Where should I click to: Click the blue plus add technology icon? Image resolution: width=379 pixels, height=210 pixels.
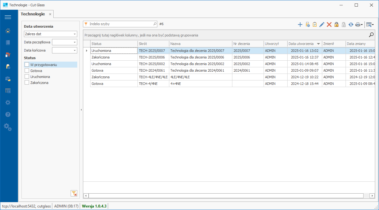[x=300, y=25]
